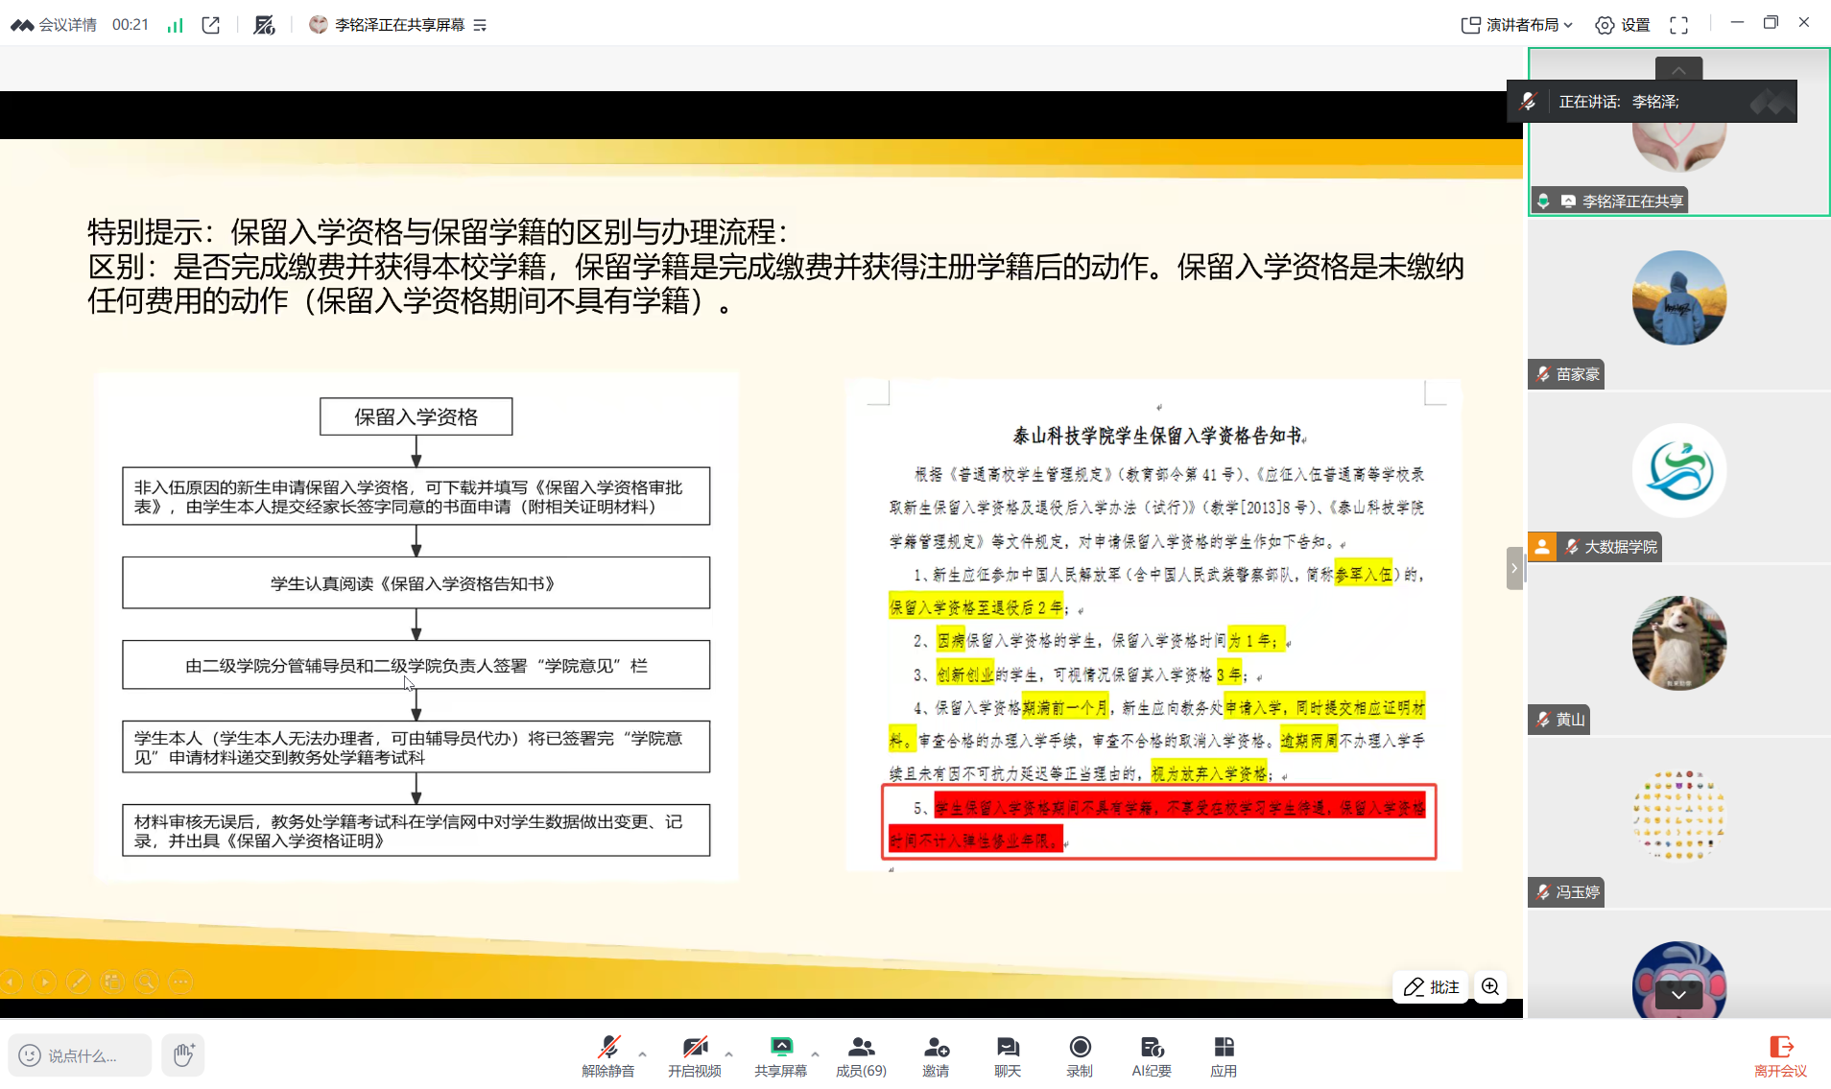Screen dimensions: 1831x1089
Task: Toggle 开启视频 camera on
Action: [694, 1055]
